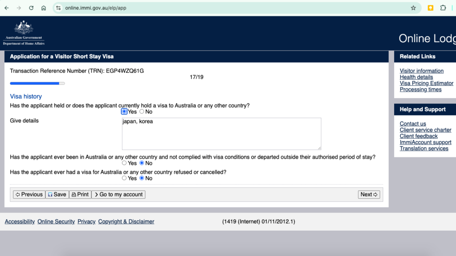Select Yes for visa refused or cancelled
The height and width of the screenshot is (256, 456).
(124, 178)
